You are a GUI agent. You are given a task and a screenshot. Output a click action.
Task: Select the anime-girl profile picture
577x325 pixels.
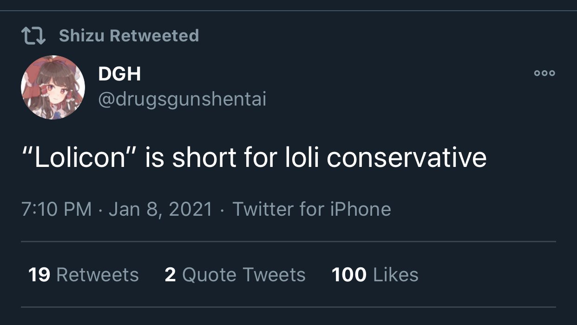click(x=53, y=86)
